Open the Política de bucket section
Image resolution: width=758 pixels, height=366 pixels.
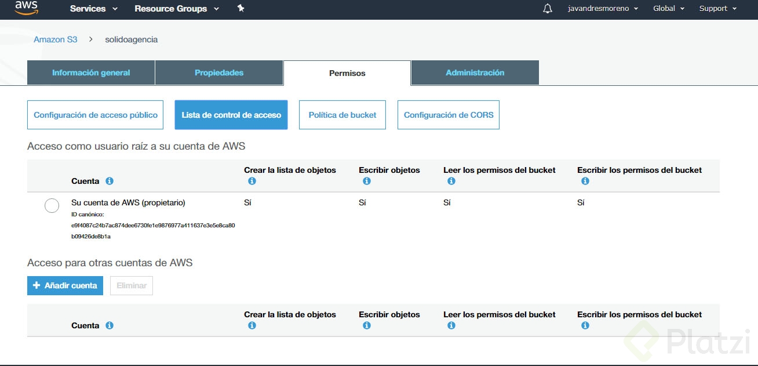tap(342, 115)
